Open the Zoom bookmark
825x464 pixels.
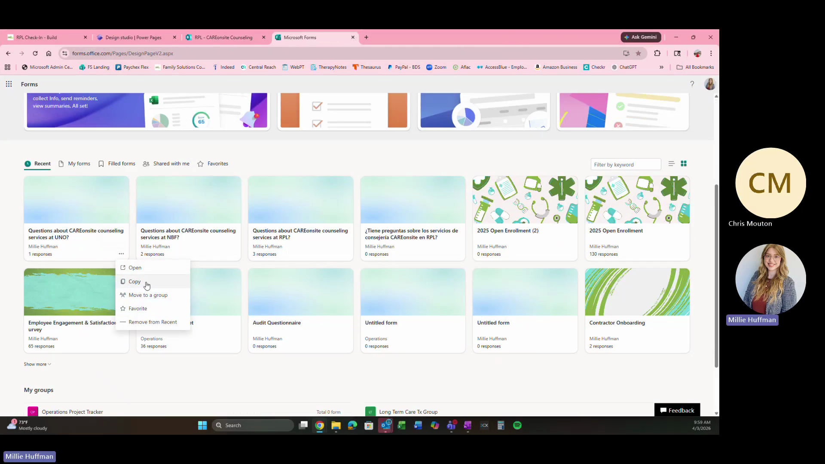[436, 67]
